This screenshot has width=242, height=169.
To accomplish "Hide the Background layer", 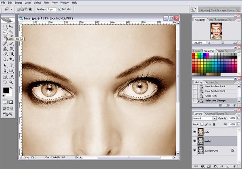I will [195, 150].
